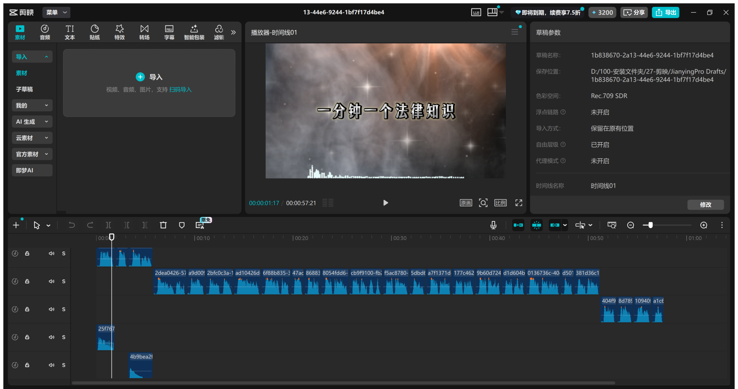Click the marker shield icon in timeline toolbar
Screen dimensions: 738x389
(x=182, y=225)
